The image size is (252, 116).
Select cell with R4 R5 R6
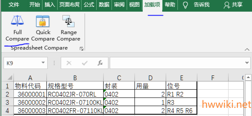181,110
